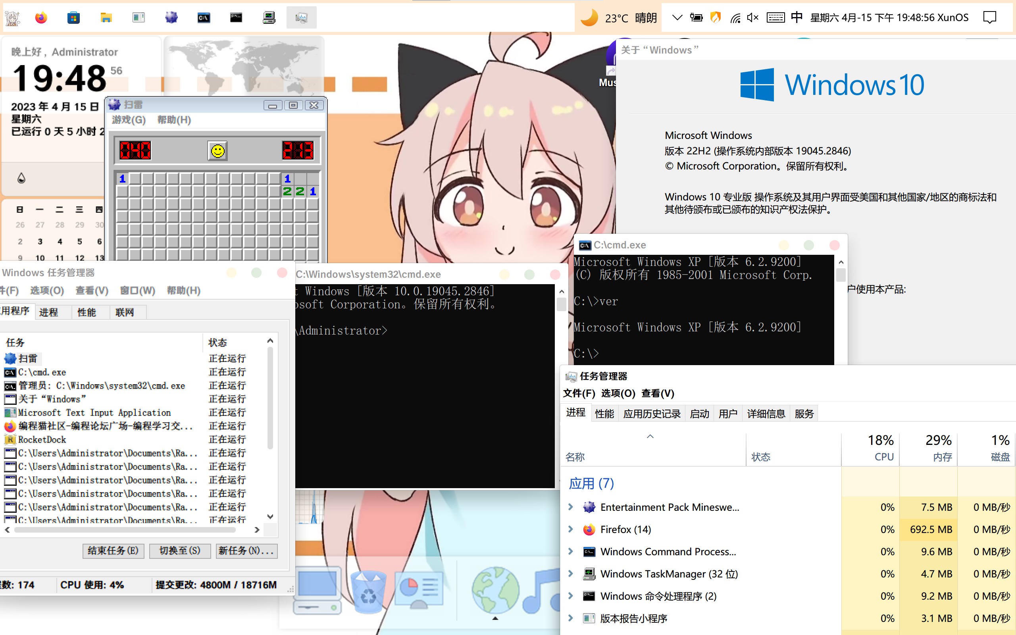1016x635 pixels.
Task: Click the Minesweeper smiley face reset button
Action: click(217, 151)
